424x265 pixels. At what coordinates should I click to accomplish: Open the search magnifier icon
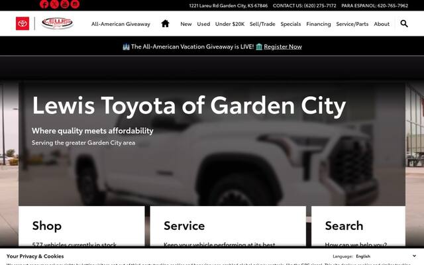(x=404, y=24)
